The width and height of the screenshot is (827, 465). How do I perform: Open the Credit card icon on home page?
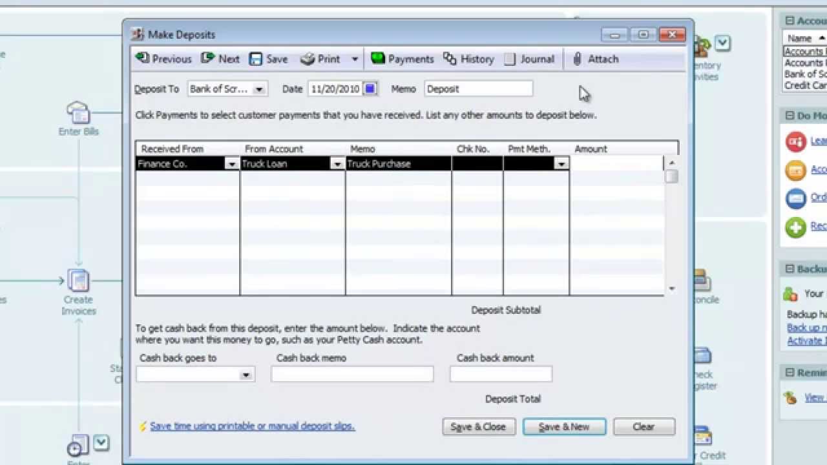pyautogui.click(x=702, y=436)
